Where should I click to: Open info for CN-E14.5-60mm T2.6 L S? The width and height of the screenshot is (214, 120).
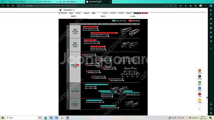pos(97,29)
